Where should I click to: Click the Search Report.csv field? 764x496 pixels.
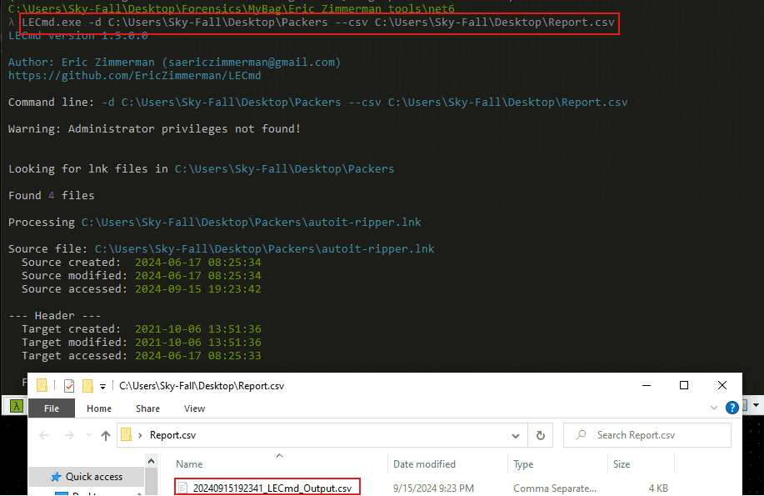(x=647, y=435)
